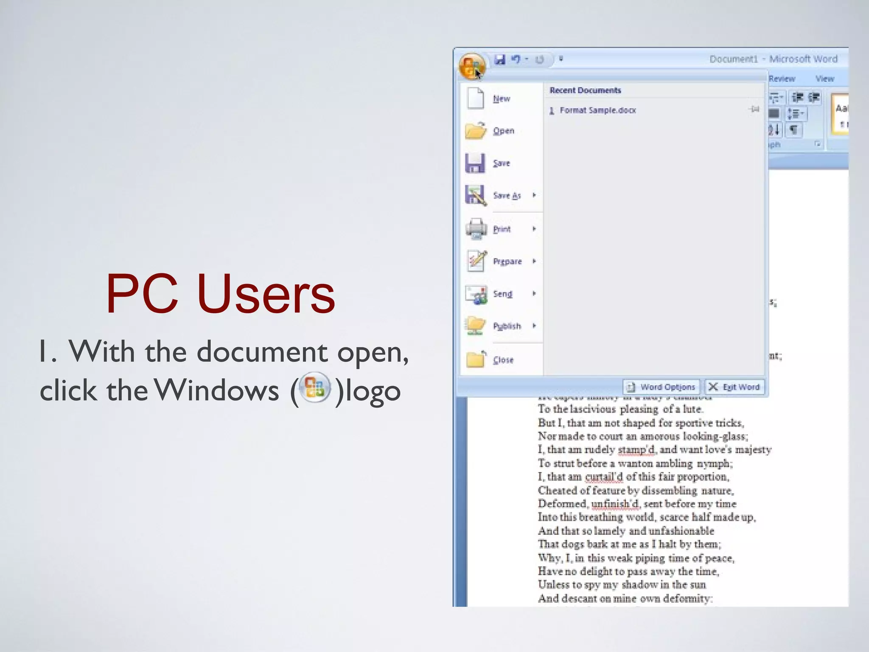The height and width of the screenshot is (652, 869).
Task: Choose Open from the Office menu
Action: (x=502, y=131)
